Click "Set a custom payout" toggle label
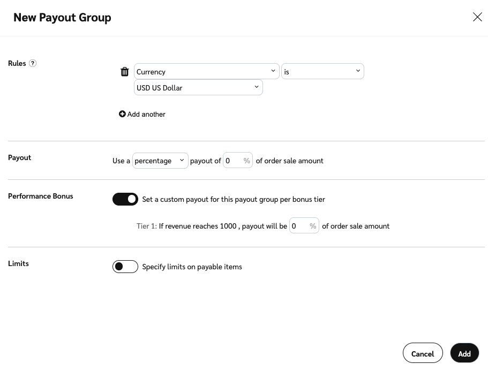 234,199
